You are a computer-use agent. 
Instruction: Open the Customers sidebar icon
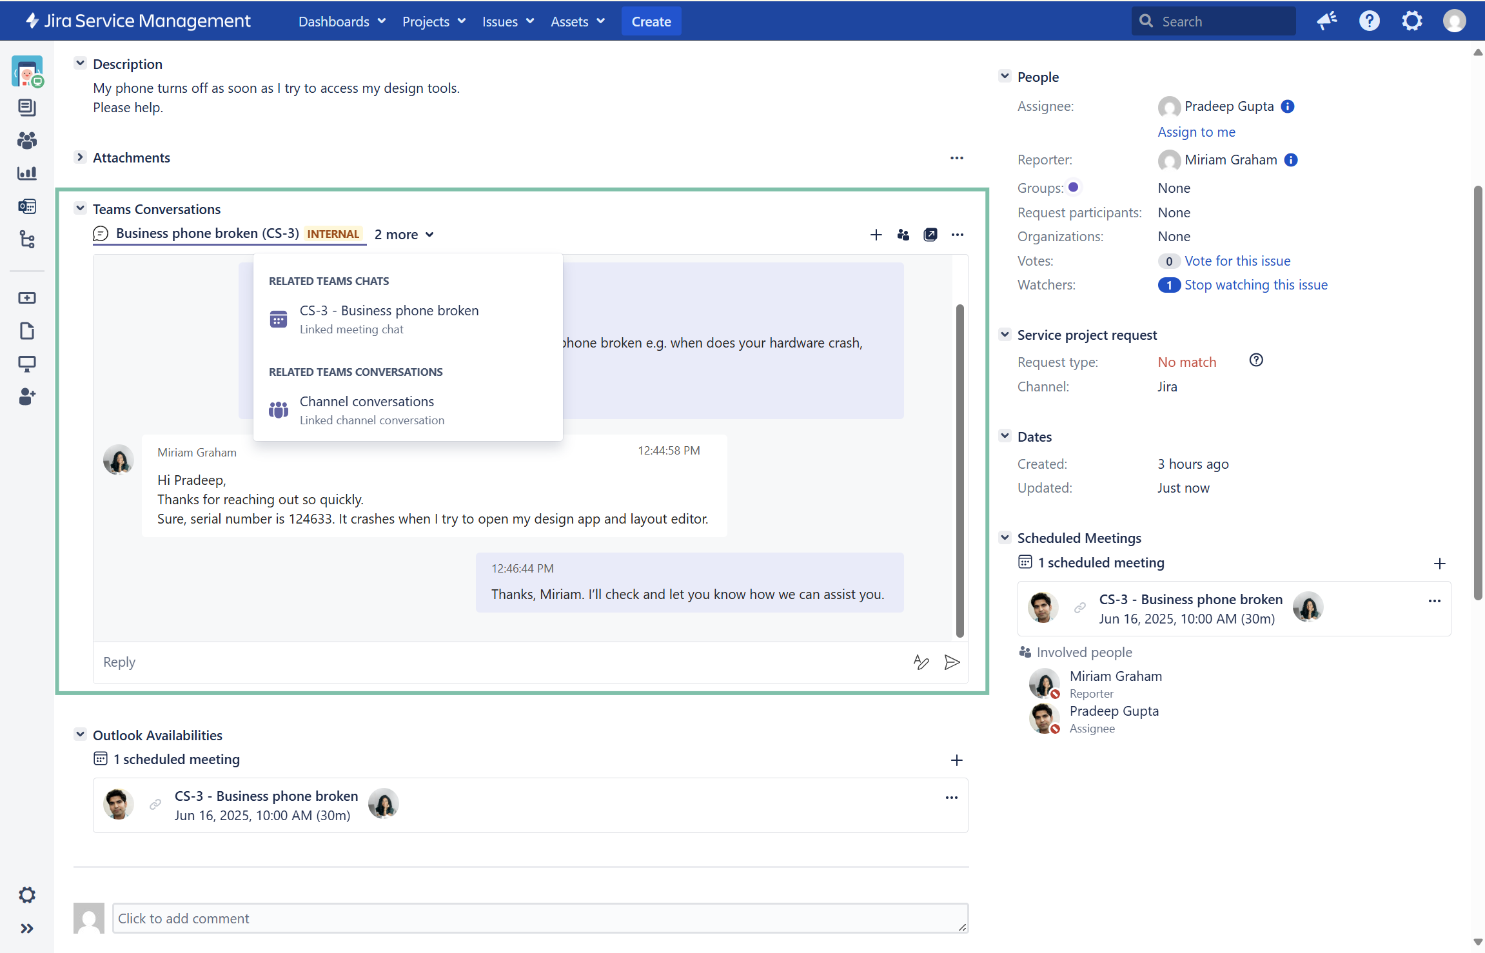click(x=27, y=140)
